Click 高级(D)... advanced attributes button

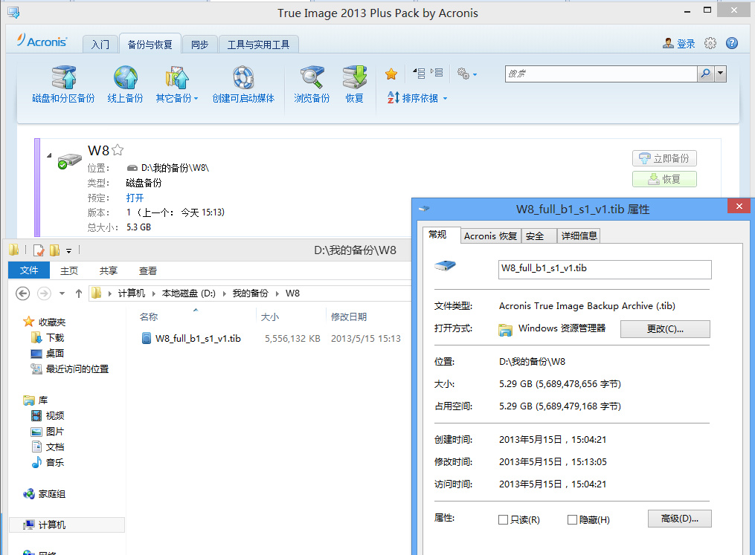tap(679, 519)
